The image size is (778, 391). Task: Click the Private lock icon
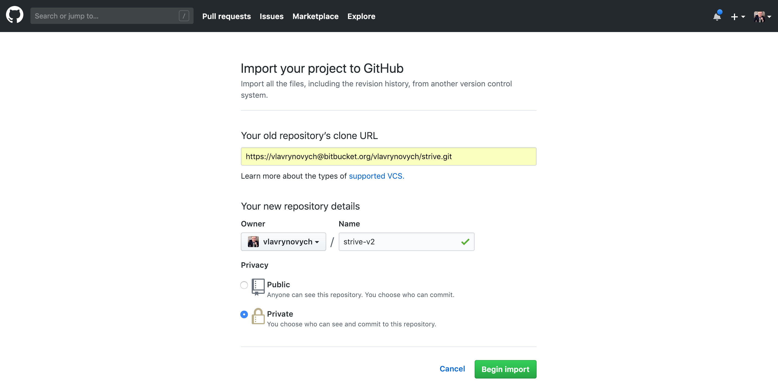[x=258, y=317]
